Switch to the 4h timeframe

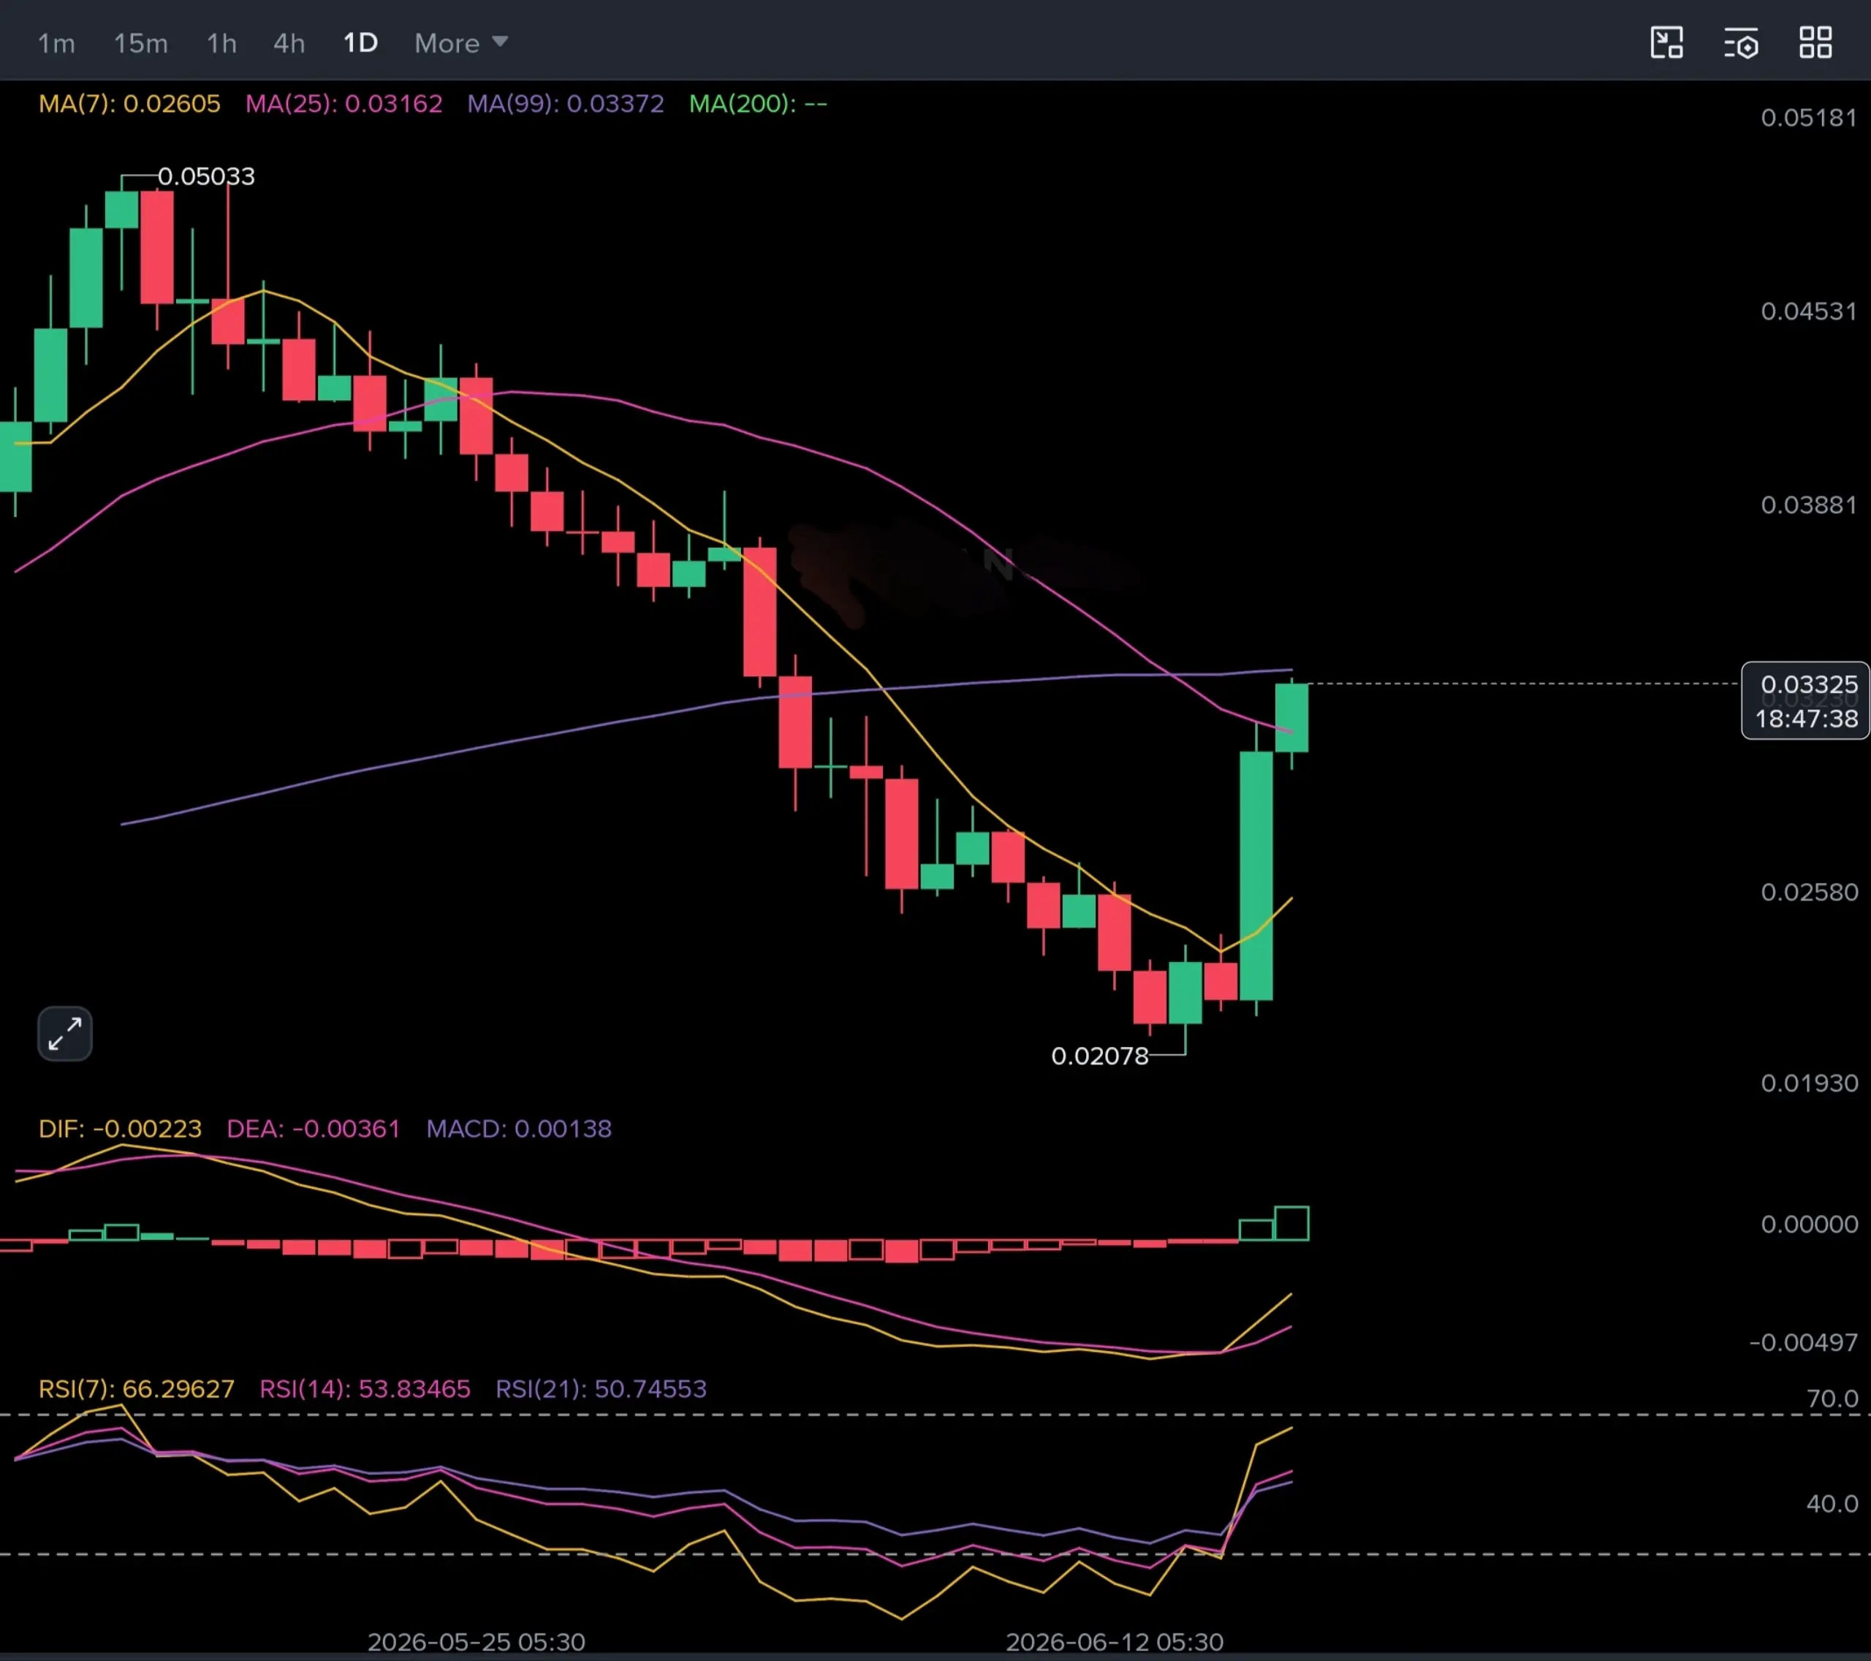[x=289, y=43]
